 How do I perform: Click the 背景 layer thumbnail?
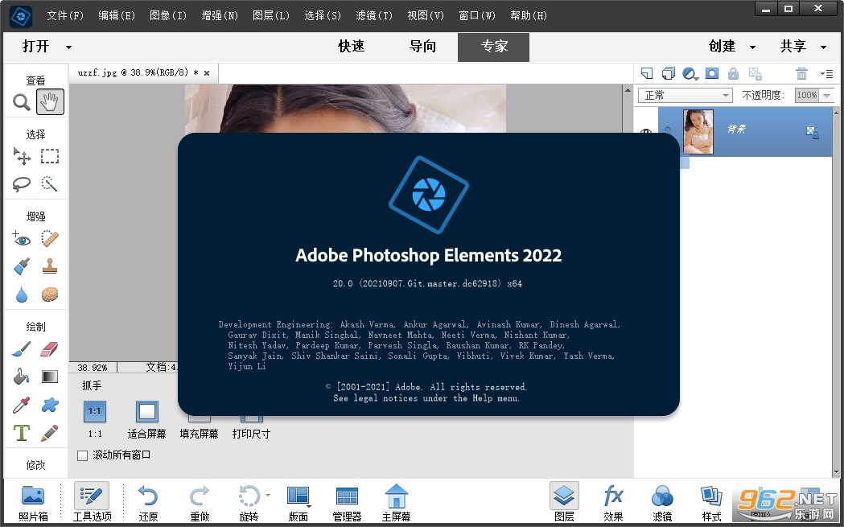pos(698,132)
